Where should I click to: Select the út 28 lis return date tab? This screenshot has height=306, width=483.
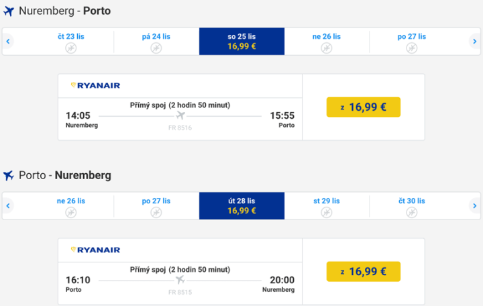[241, 206]
